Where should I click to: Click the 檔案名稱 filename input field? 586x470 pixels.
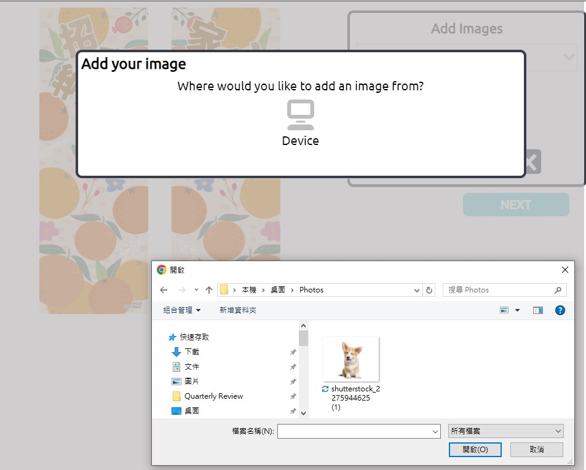[x=358, y=431]
